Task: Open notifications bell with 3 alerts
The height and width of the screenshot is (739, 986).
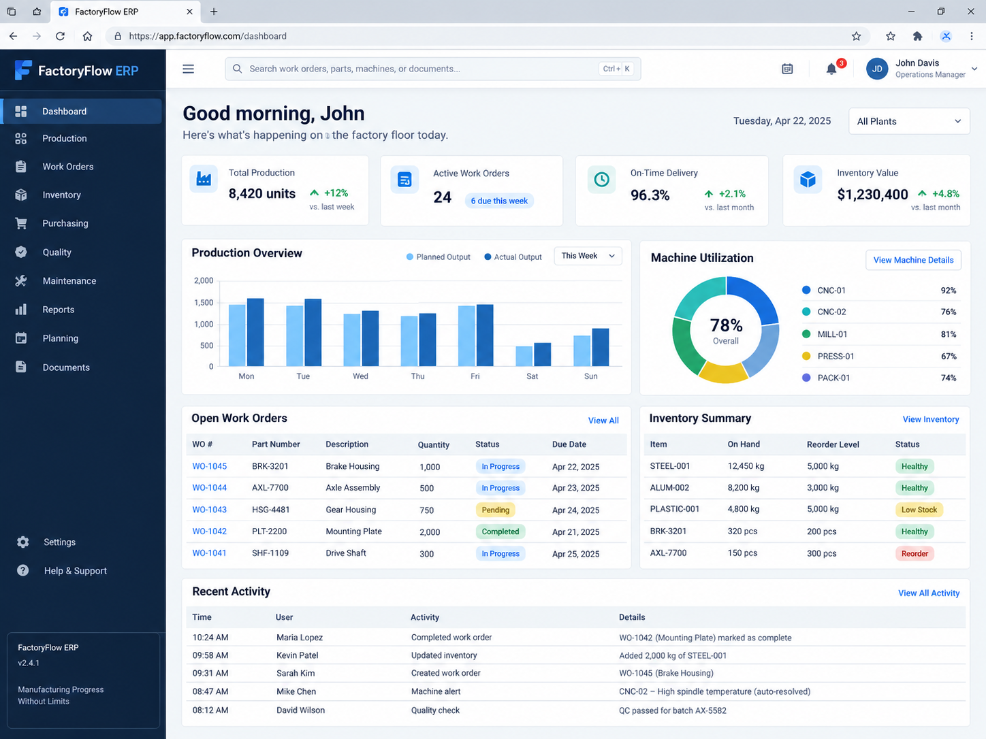Action: coord(831,69)
